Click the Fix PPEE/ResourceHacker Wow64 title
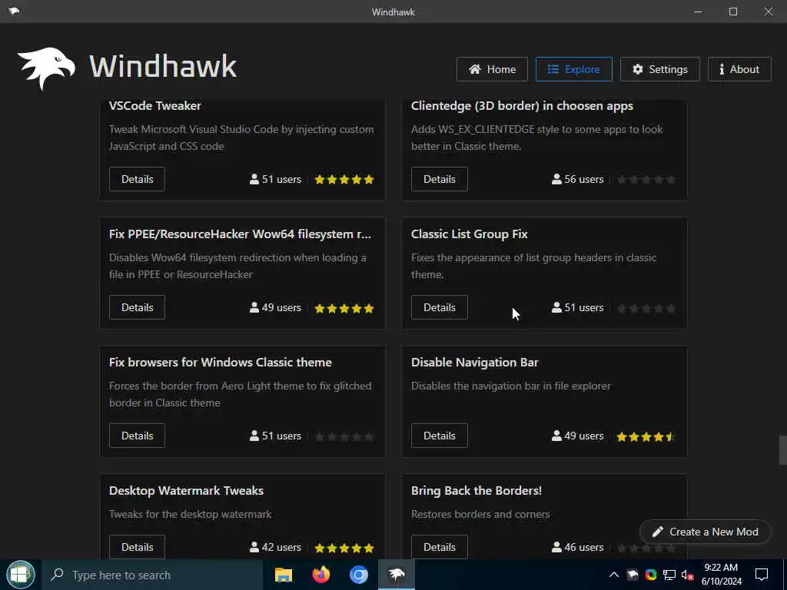 tap(240, 234)
